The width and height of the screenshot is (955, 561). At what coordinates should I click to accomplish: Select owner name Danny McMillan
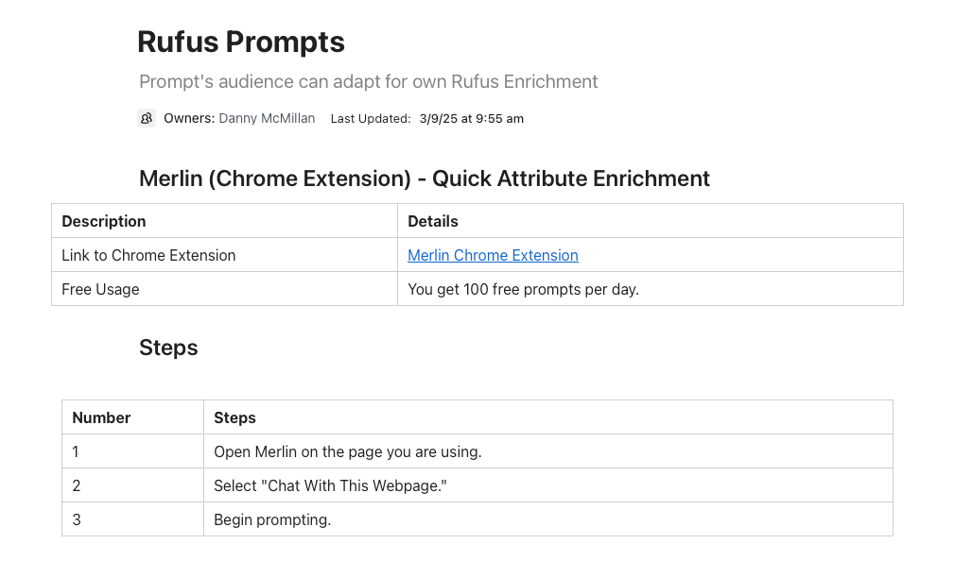pos(267,118)
